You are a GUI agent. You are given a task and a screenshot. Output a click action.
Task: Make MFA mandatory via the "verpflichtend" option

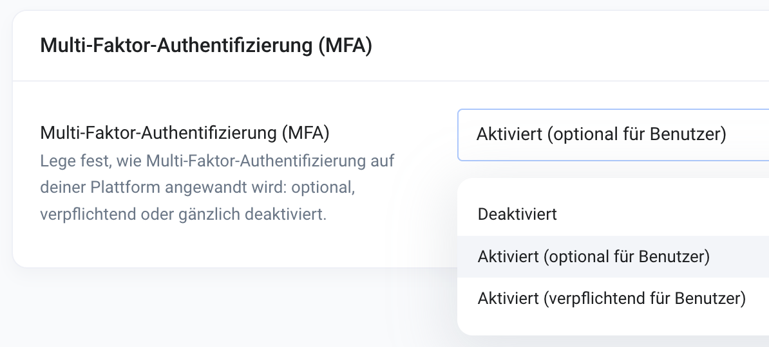point(611,299)
